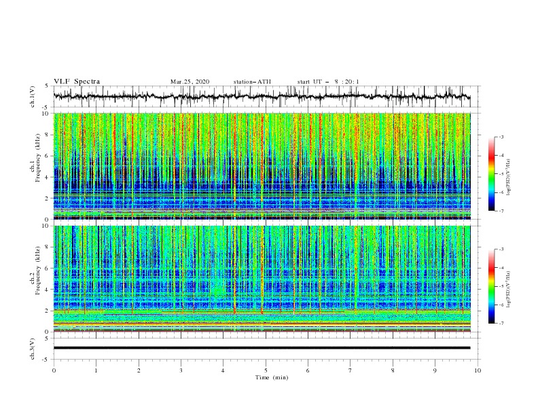
Task: Click the ch.2 color bar log(PSD) label
Action: coord(509,290)
